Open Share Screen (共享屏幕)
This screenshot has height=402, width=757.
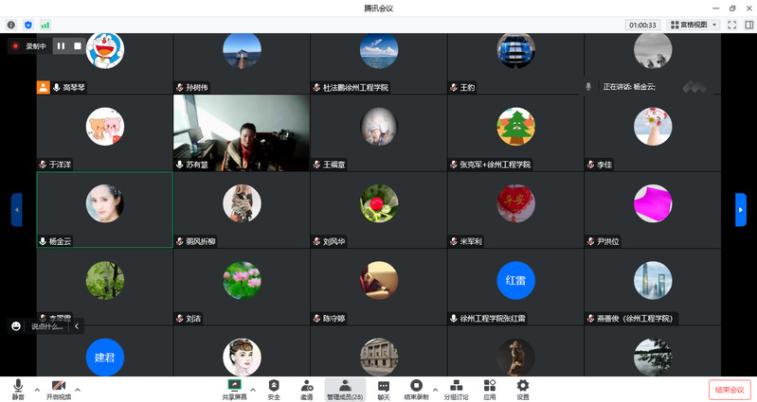pyautogui.click(x=234, y=389)
